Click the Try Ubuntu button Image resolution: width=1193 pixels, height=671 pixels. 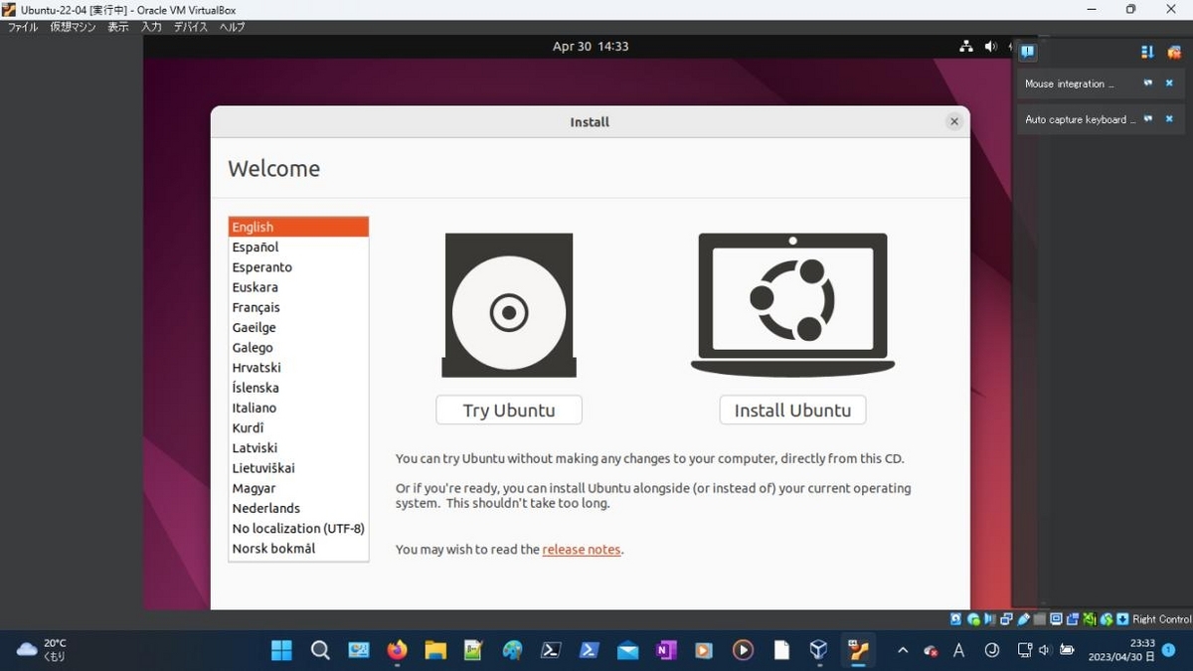point(509,410)
